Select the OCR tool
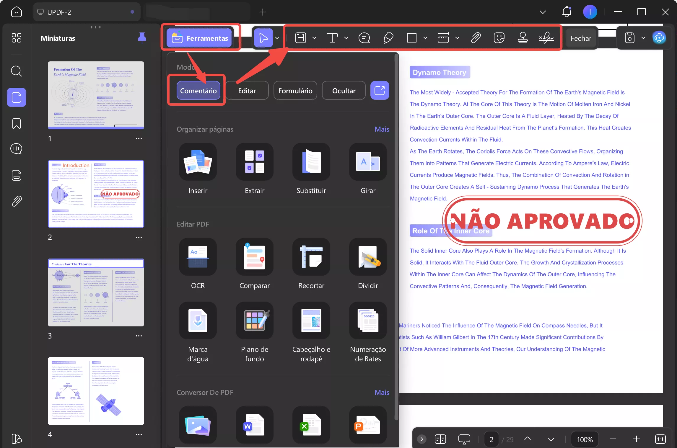Screen dimensions: 677x448 [x=198, y=257]
